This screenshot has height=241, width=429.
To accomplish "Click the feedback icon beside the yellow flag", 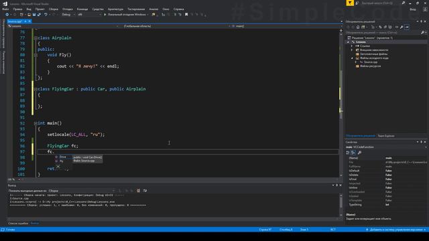I will click(357, 3).
